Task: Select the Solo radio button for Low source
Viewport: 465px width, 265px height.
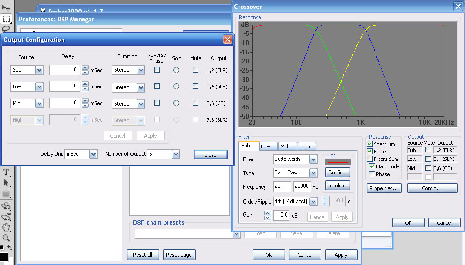Action: click(x=176, y=86)
